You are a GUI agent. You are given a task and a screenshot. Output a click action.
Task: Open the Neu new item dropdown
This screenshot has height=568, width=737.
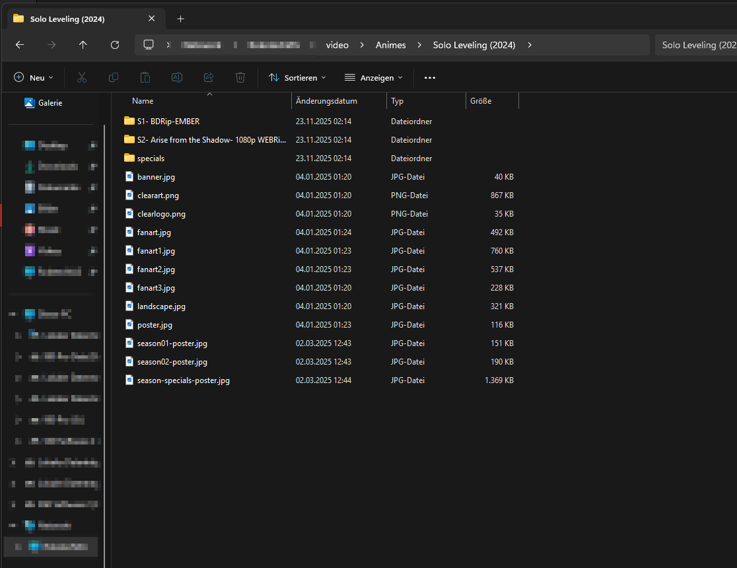(34, 78)
